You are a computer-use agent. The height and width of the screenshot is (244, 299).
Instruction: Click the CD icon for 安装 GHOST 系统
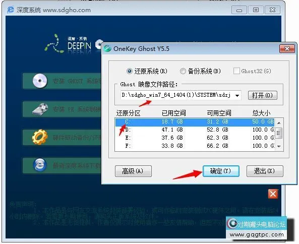(x=40, y=81)
